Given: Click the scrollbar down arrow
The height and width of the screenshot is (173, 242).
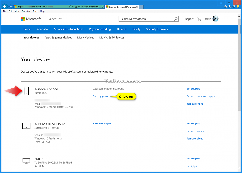Looking at the screenshot, I should click(239, 168).
